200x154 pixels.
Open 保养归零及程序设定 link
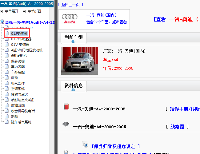[x=116, y=146]
